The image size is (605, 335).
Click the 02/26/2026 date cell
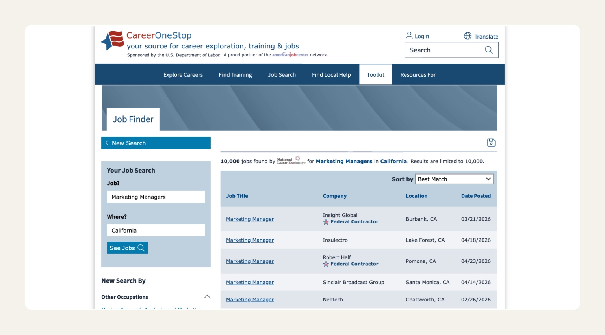(476, 300)
